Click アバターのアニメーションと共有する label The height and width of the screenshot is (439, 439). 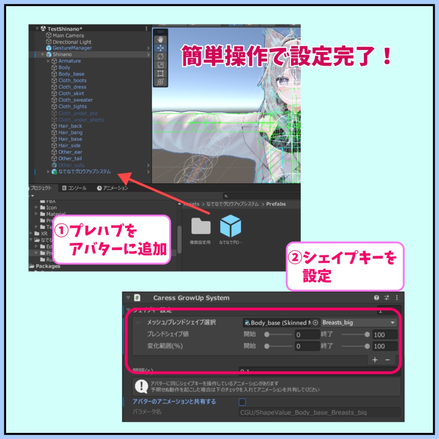(x=174, y=401)
